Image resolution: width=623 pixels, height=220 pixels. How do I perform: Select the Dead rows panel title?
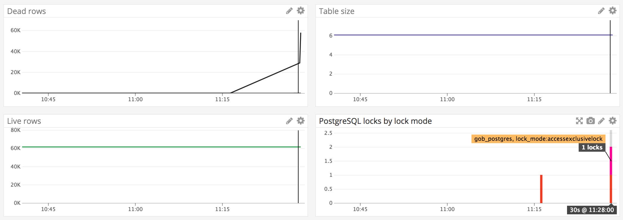pos(27,11)
